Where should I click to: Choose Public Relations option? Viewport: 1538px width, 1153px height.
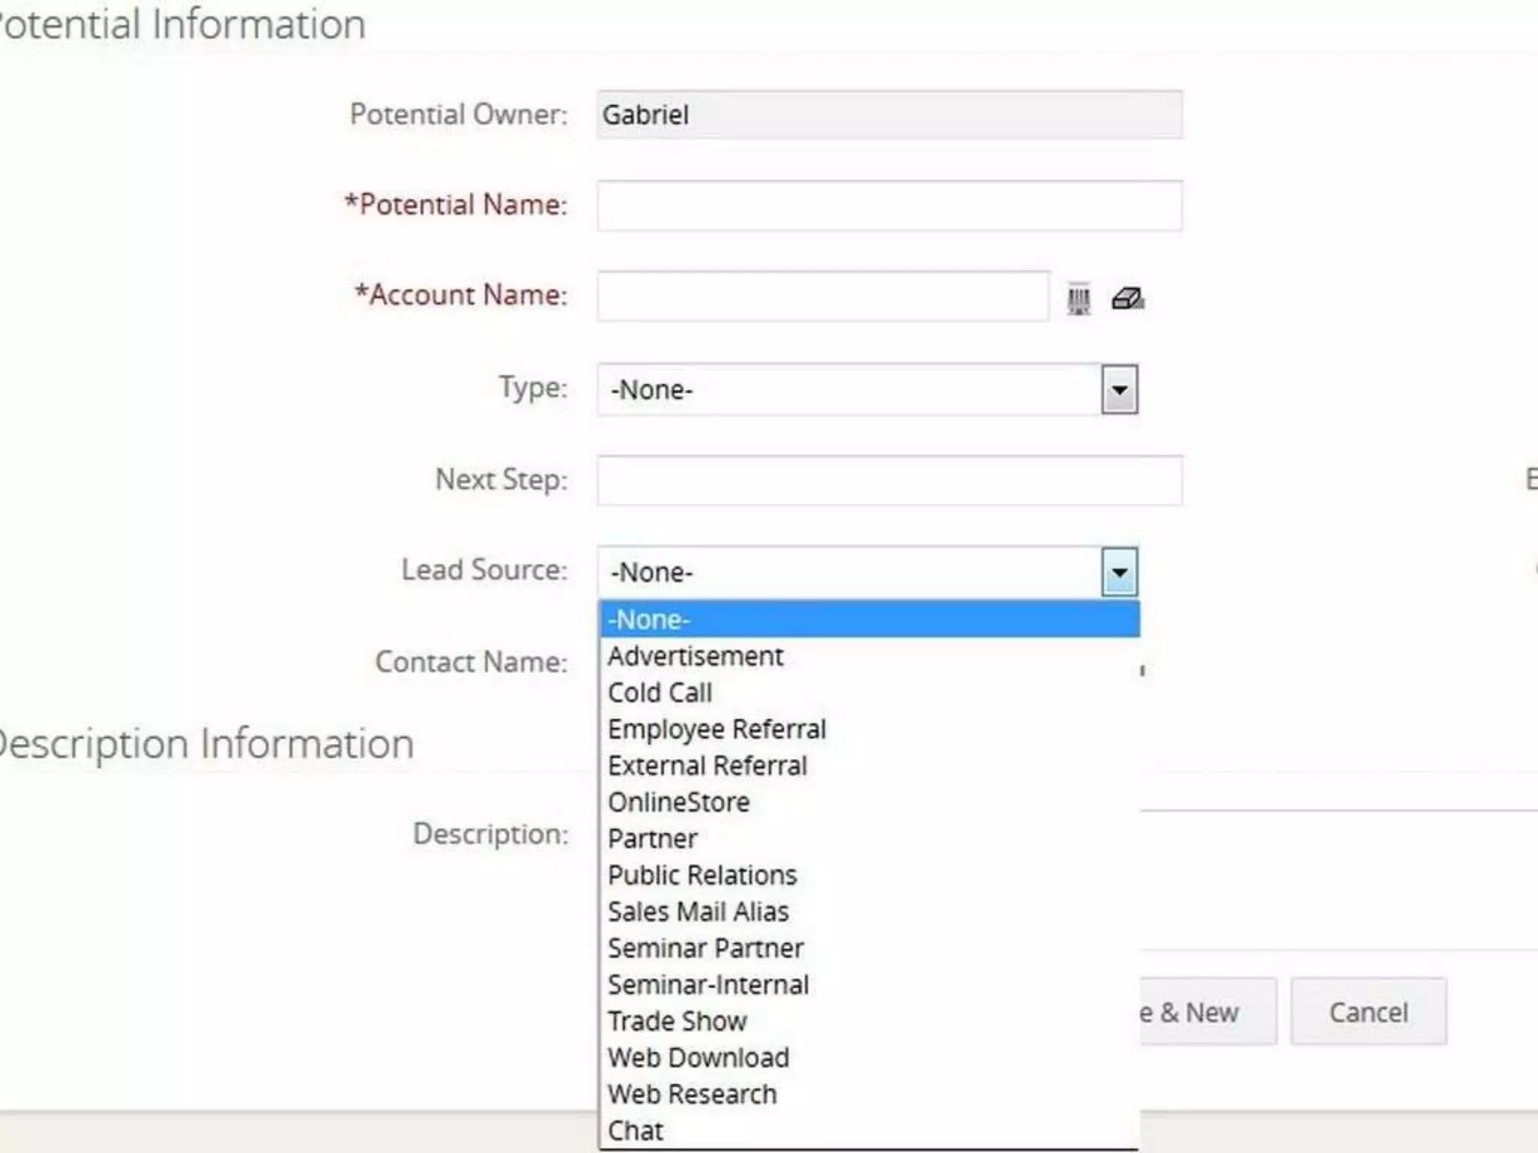[702, 875]
